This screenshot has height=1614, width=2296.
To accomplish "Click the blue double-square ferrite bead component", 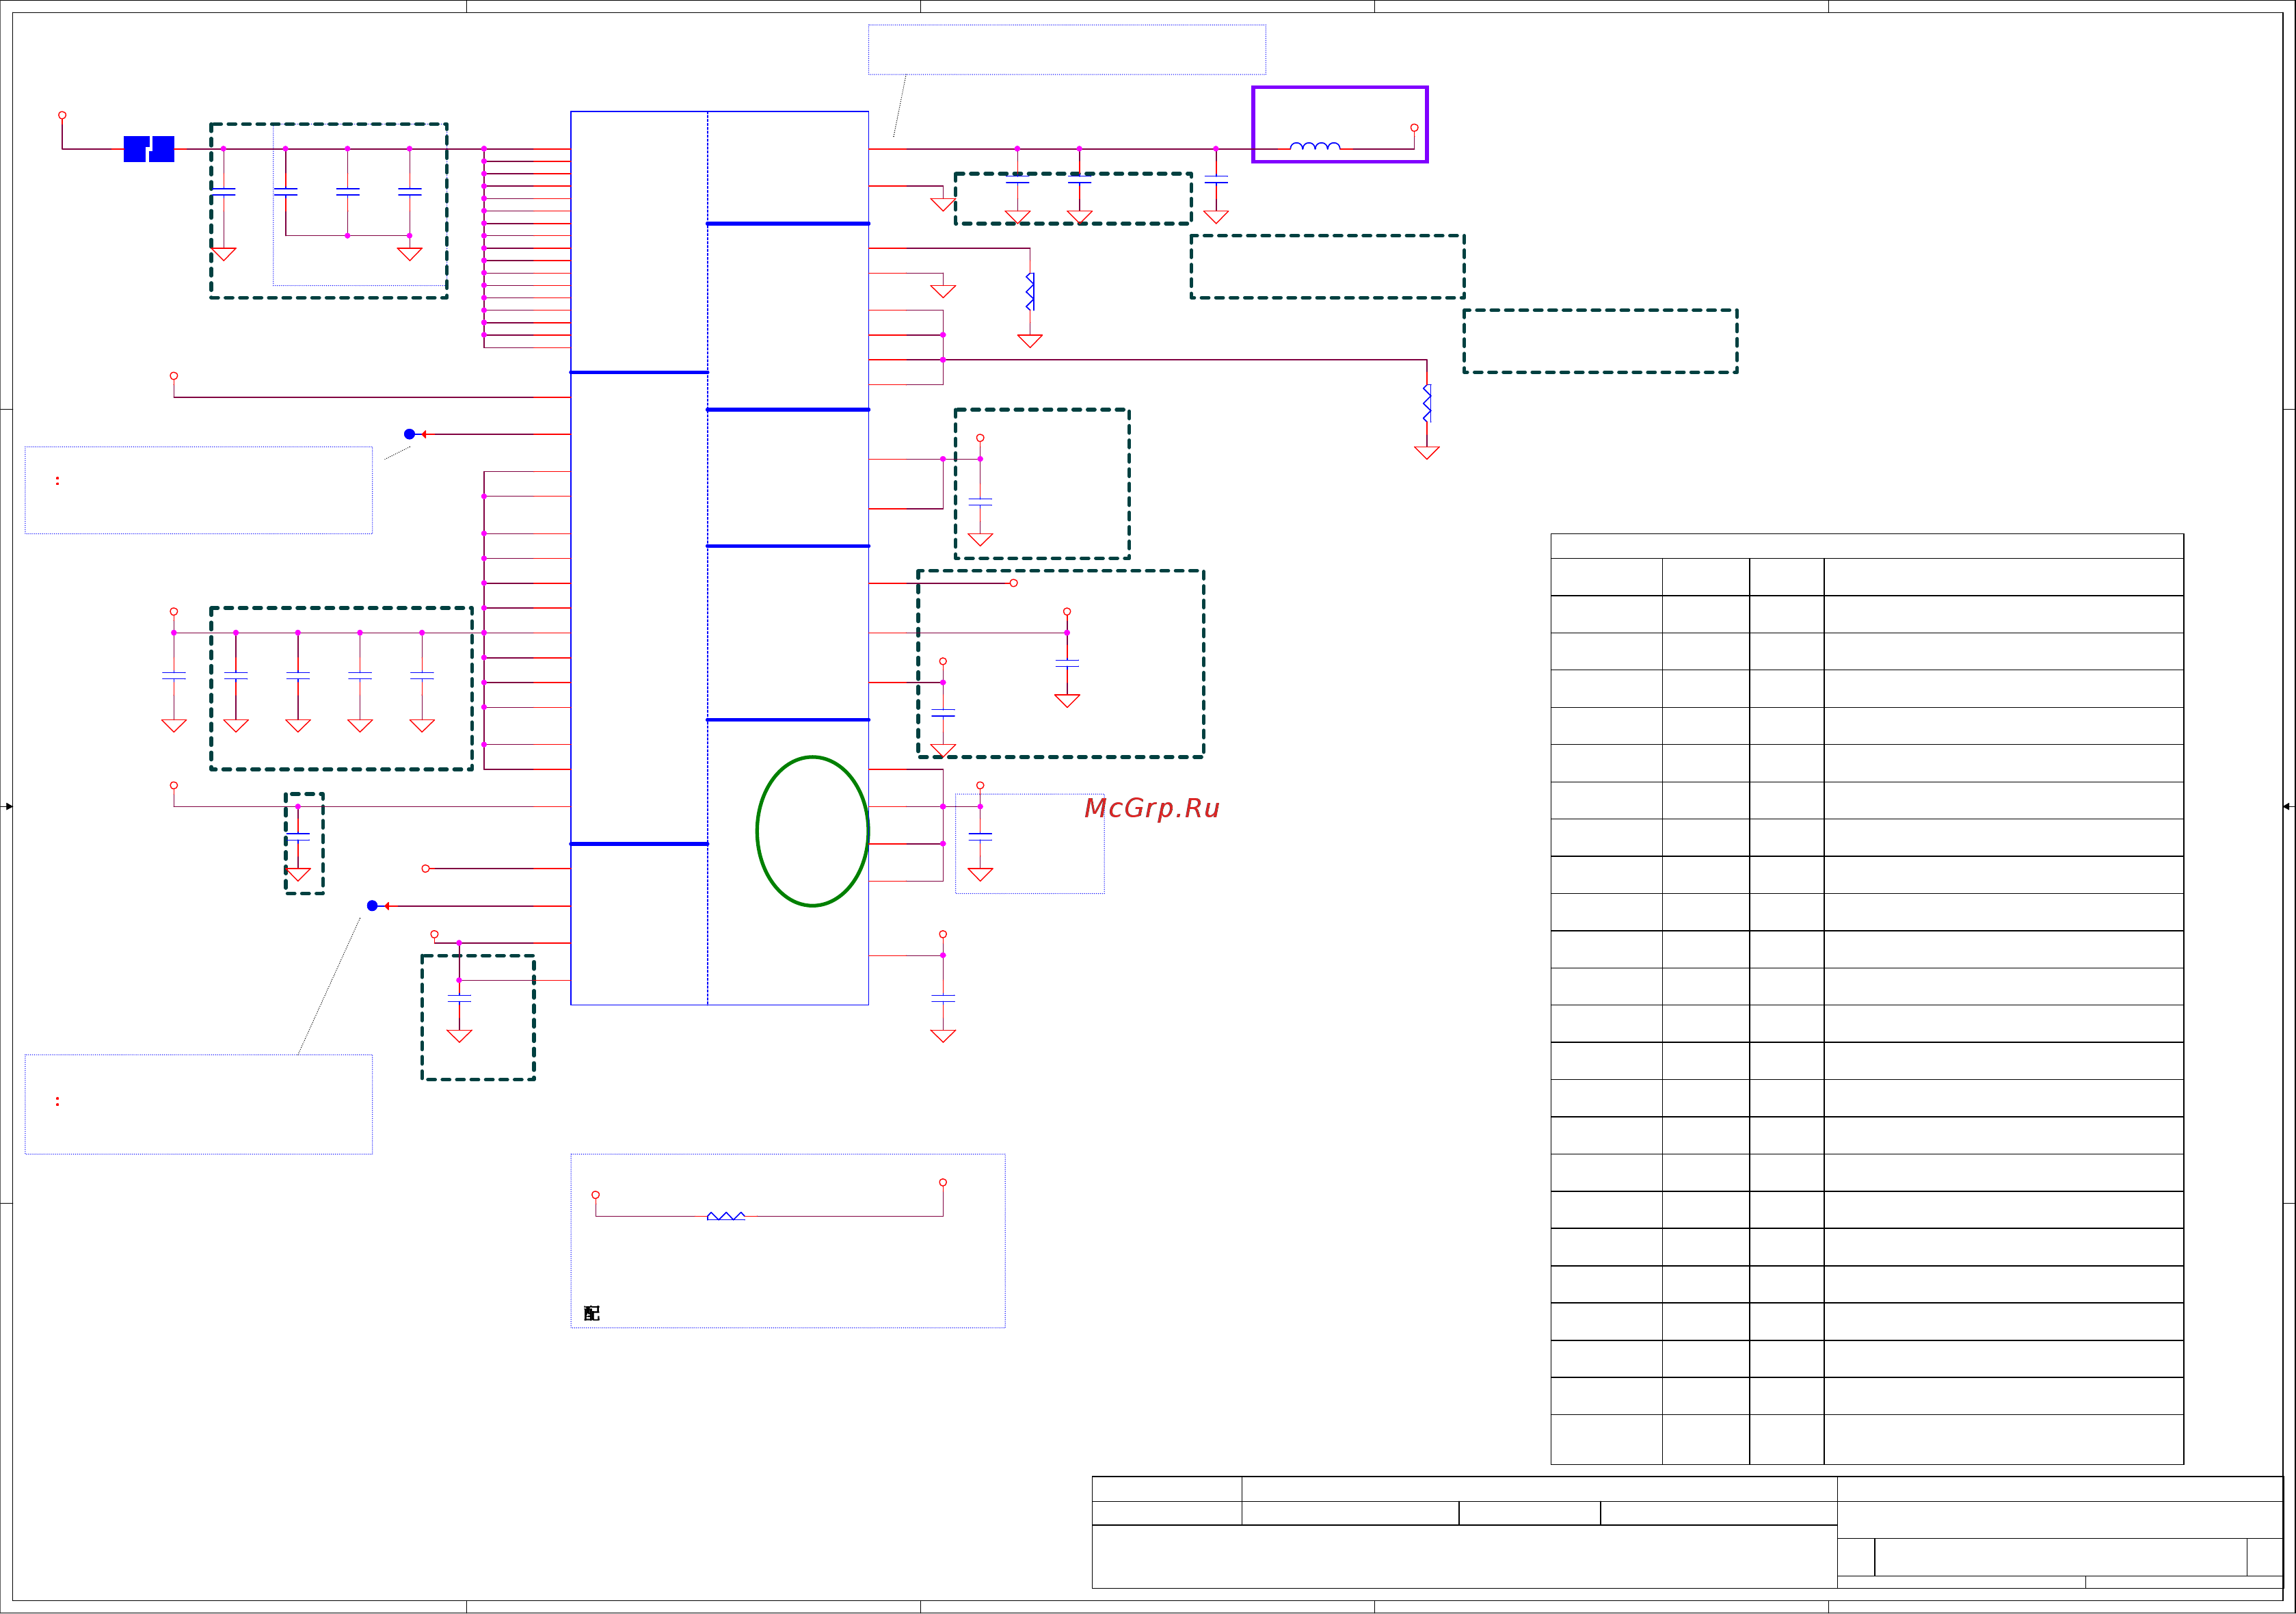I will pyautogui.click(x=149, y=149).
